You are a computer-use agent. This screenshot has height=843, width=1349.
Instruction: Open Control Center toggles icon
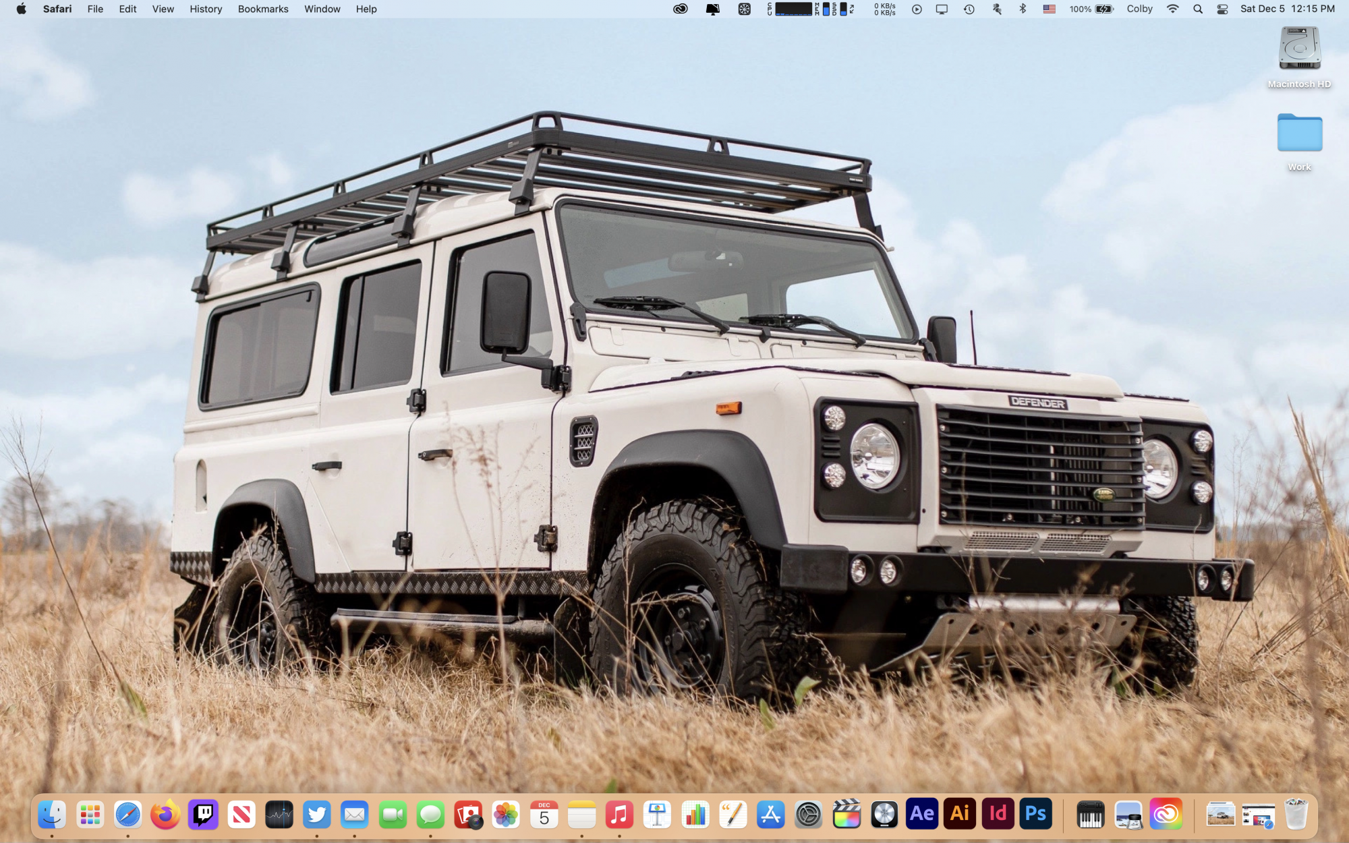tap(1222, 9)
